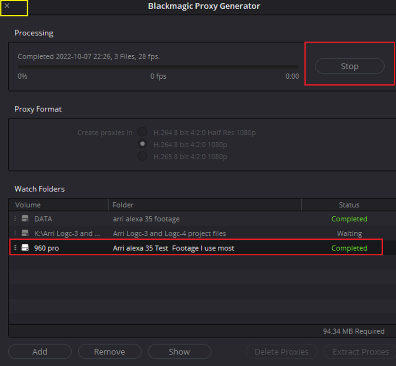Click the 'K:\Arri Logc-3 and ...' volume name
Screen dimensions: 396x366
pos(67,233)
